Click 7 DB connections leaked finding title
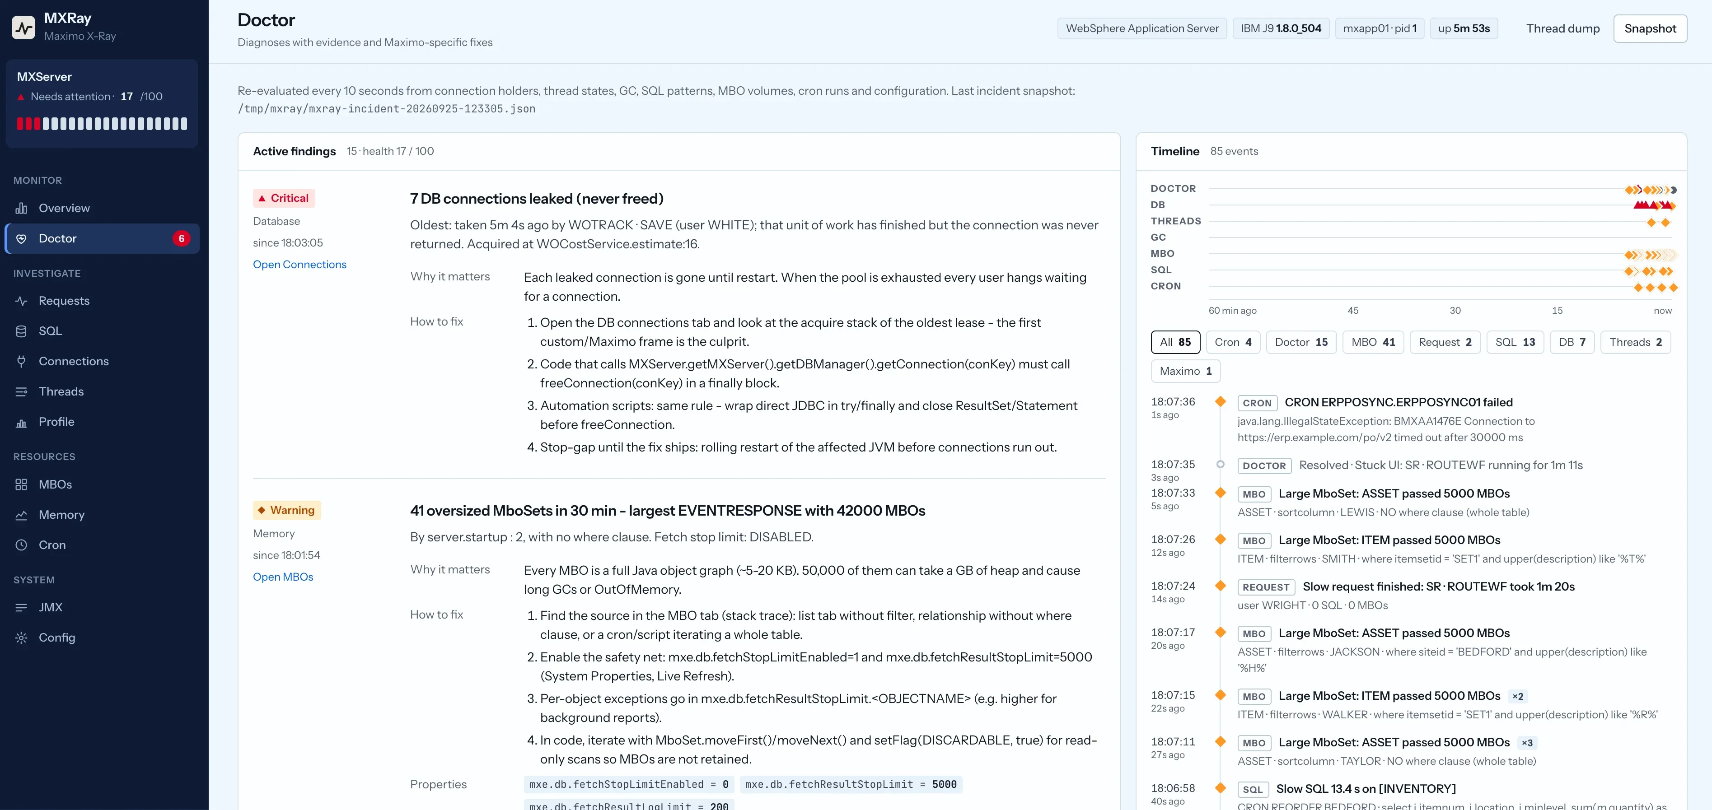The image size is (1712, 810). pyautogui.click(x=536, y=199)
